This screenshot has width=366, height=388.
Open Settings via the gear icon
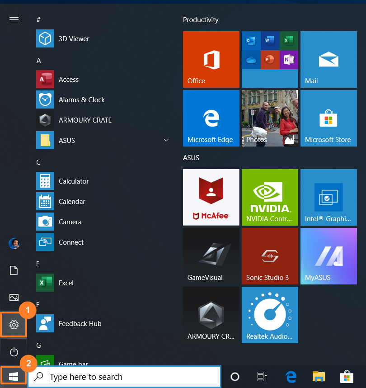14,325
